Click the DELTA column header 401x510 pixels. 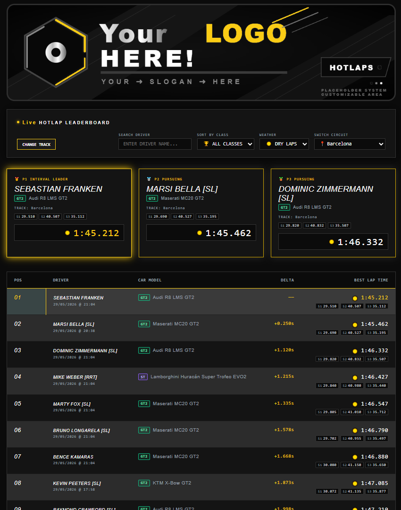(287, 280)
